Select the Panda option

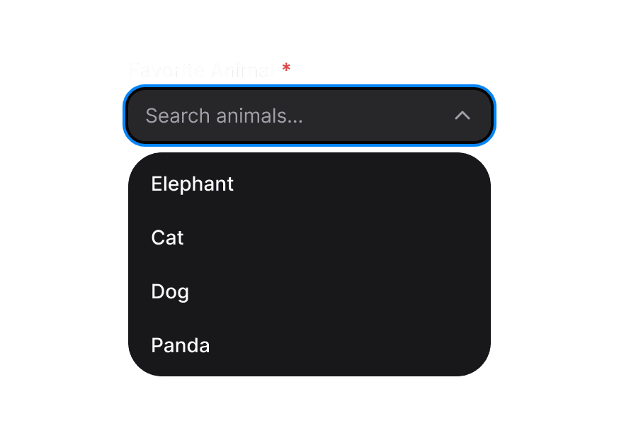click(181, 346)
